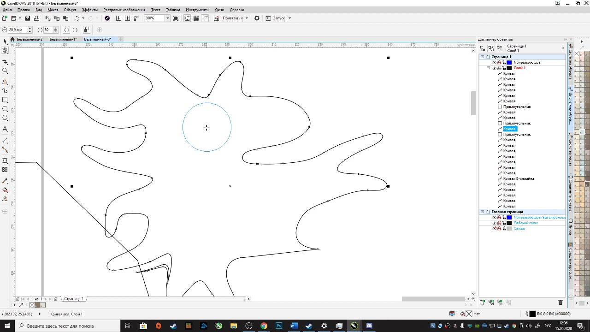Click the New document icon
Viewport: 590px width, 332px height.
pyautogui.click(x=5, y=18)
